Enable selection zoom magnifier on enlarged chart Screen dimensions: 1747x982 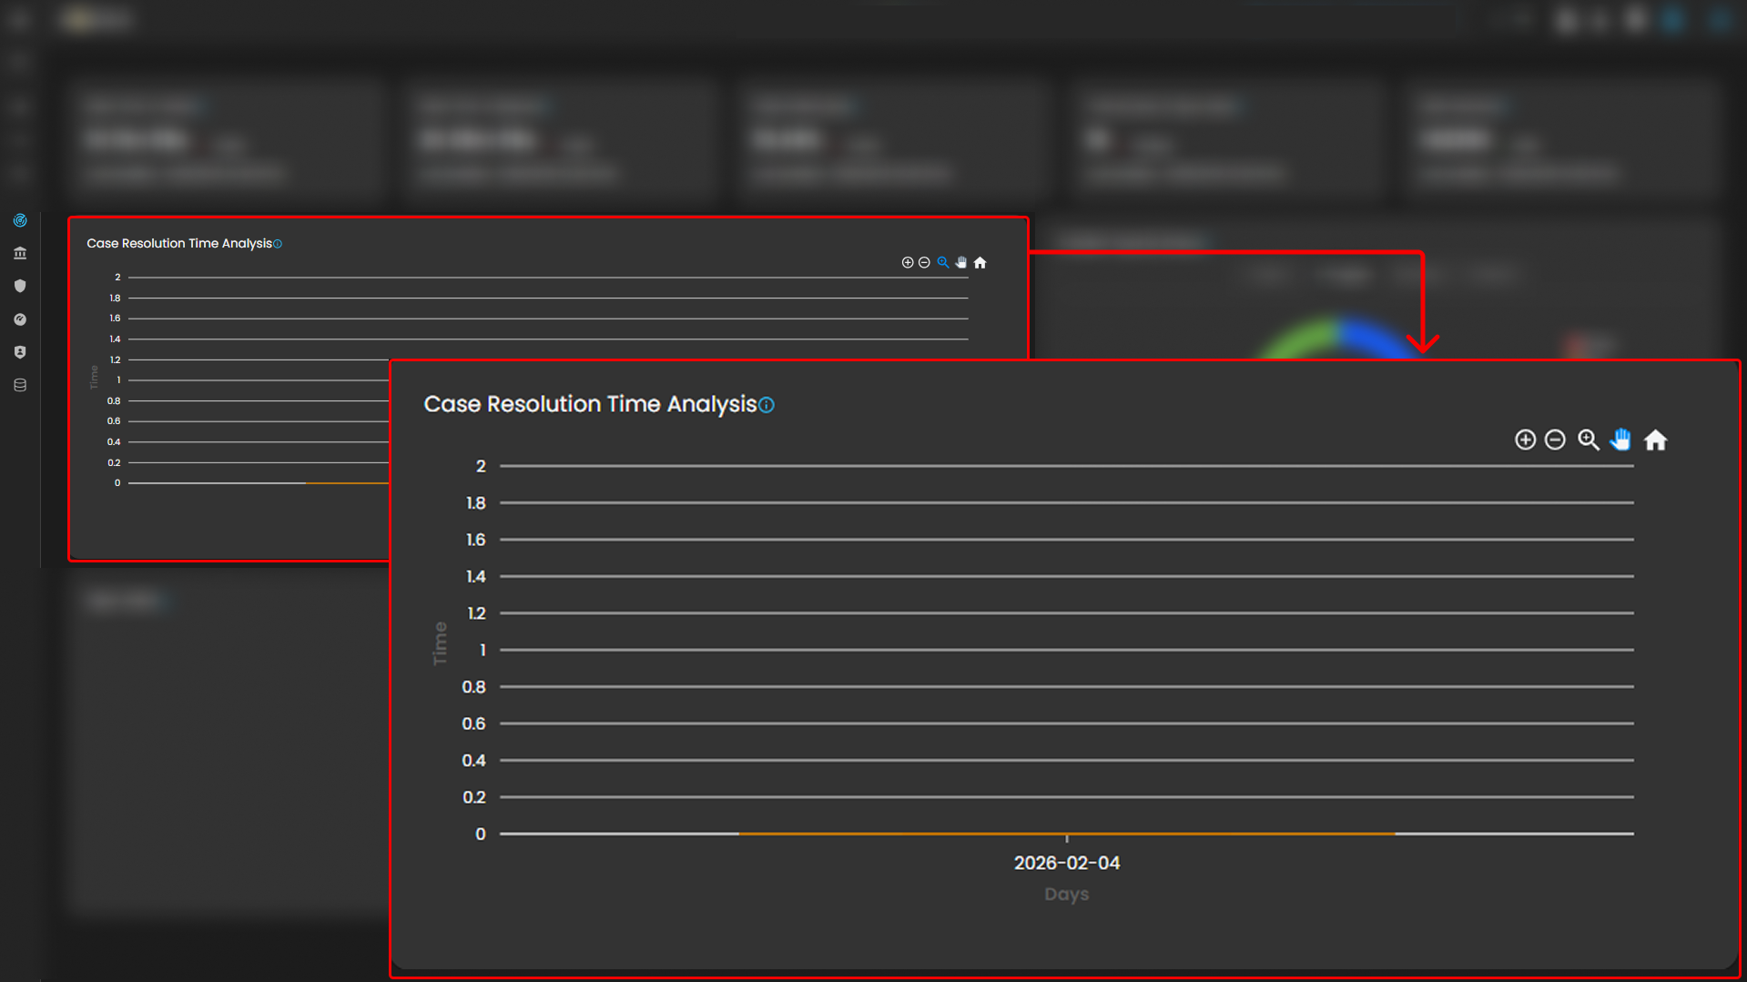[1588, 440]
